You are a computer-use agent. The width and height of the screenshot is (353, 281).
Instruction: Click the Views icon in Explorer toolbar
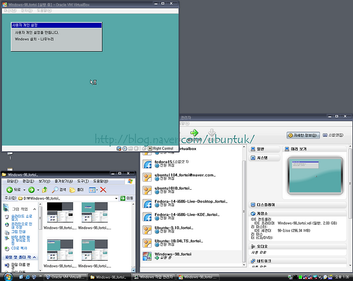pyautogui.click(x=92, y=190)
